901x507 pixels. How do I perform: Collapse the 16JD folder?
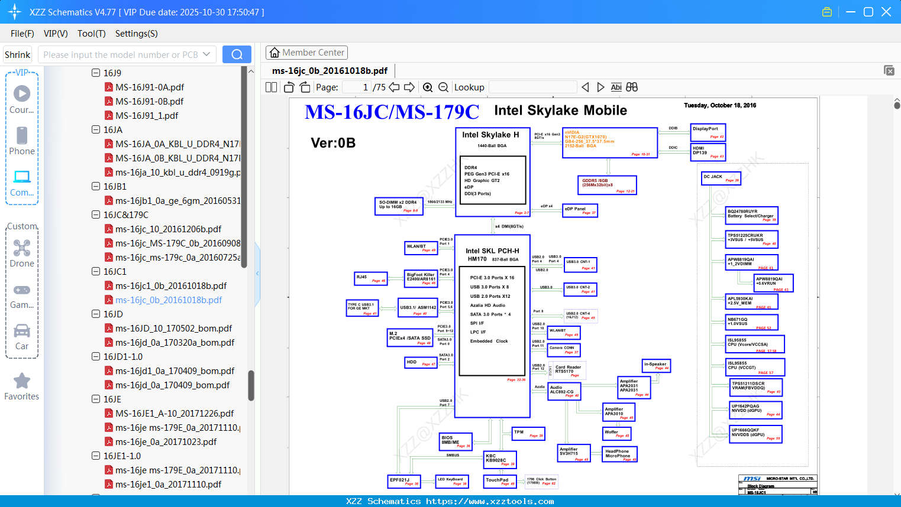(96, 314)
